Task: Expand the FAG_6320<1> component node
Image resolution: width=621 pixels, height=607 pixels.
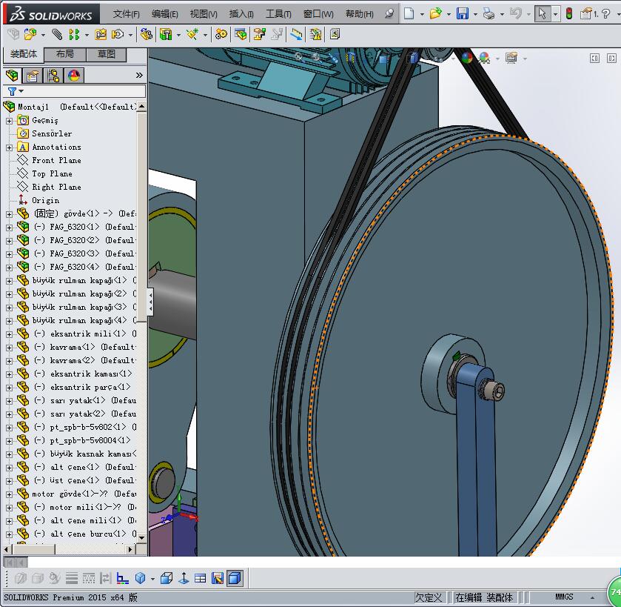Action: 9,228
